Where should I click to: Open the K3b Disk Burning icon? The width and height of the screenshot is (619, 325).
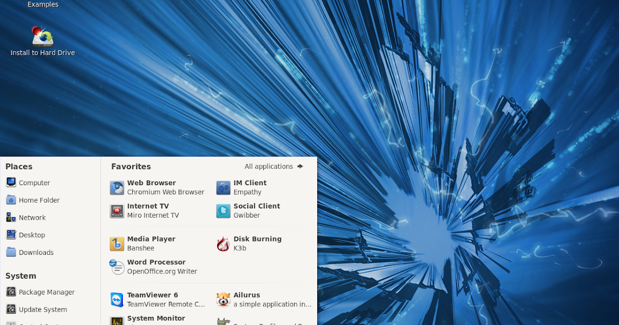[223, 244]
